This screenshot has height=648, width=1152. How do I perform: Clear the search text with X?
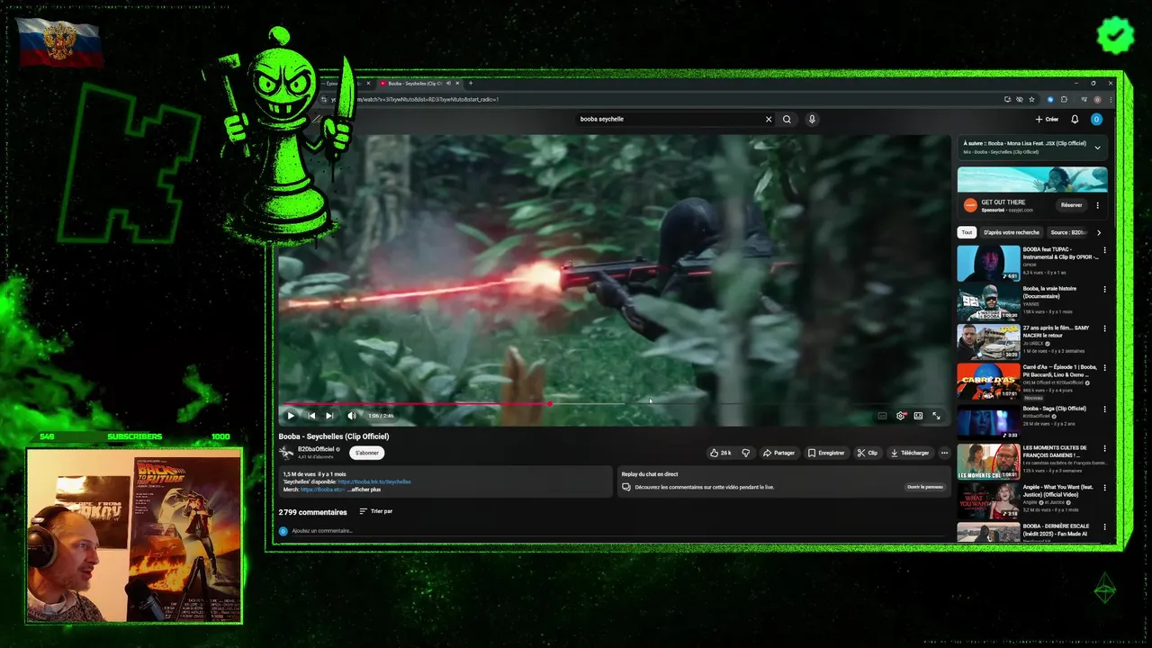pos(769,119)
